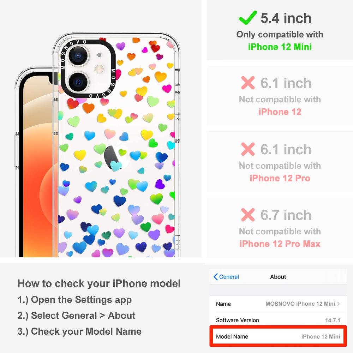Click the top camera lens on the case
Image resolution: width=353 pixels, height=353 pixels.
78,56
